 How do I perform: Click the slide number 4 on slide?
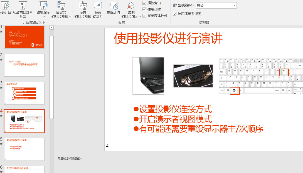point(107,146)
